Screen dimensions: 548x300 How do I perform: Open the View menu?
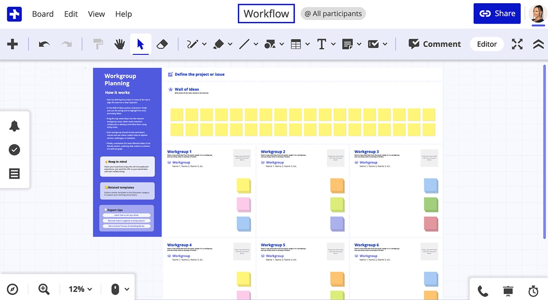coord(96,14)
